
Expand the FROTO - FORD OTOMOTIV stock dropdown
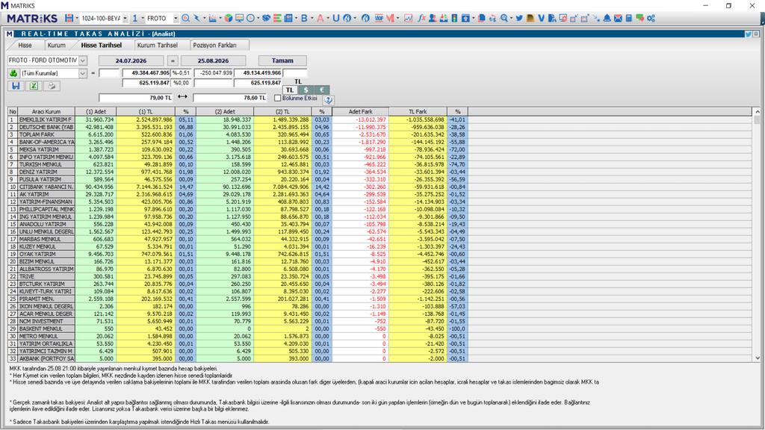pos(82,60)
